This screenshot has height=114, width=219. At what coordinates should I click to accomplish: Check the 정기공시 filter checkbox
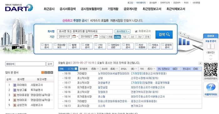pos(43,45)
